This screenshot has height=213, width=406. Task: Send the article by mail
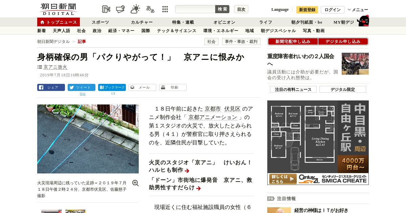pos(142,88)
